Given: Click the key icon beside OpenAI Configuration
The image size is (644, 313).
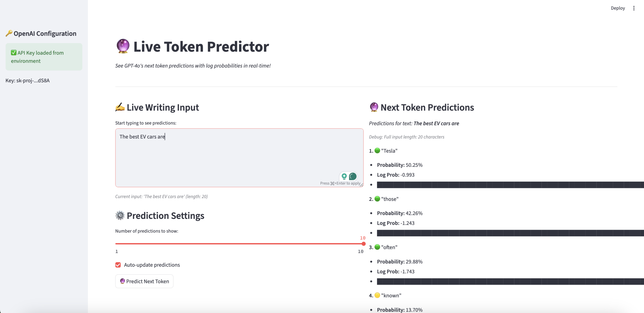Looking at the screenshot, I should [x=9, y=33].
